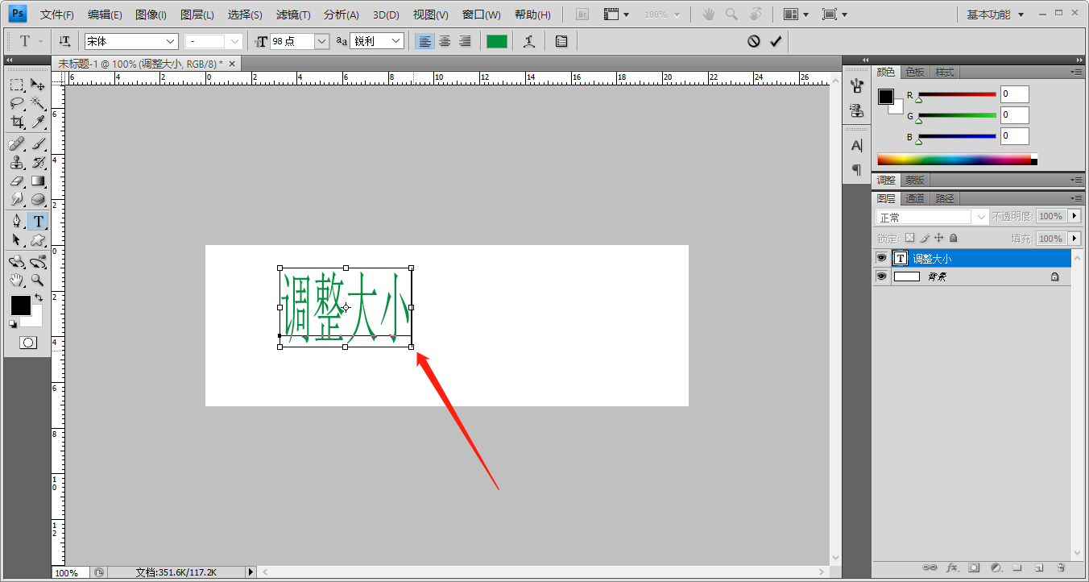Click the green text color swatch in options bar
1089x582 pixels.
point(497,40)
